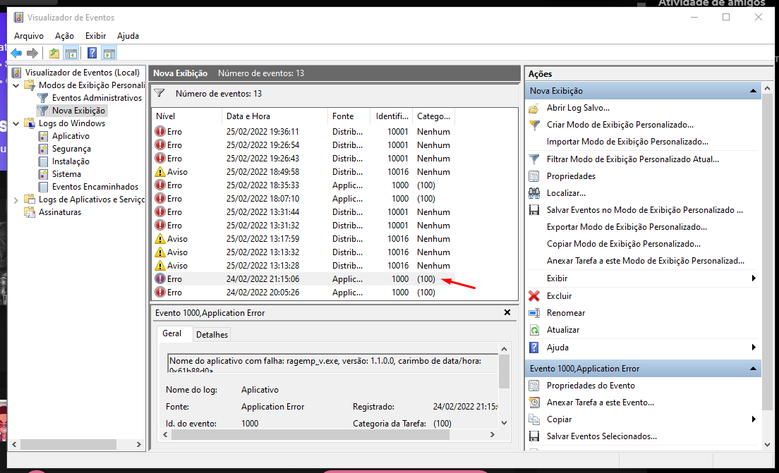Click the Visualizador de Eventos title bar icon
Image resolution: width=779 pixels, height=473 pixels.
pyautogui.click(x=18, y=18)
